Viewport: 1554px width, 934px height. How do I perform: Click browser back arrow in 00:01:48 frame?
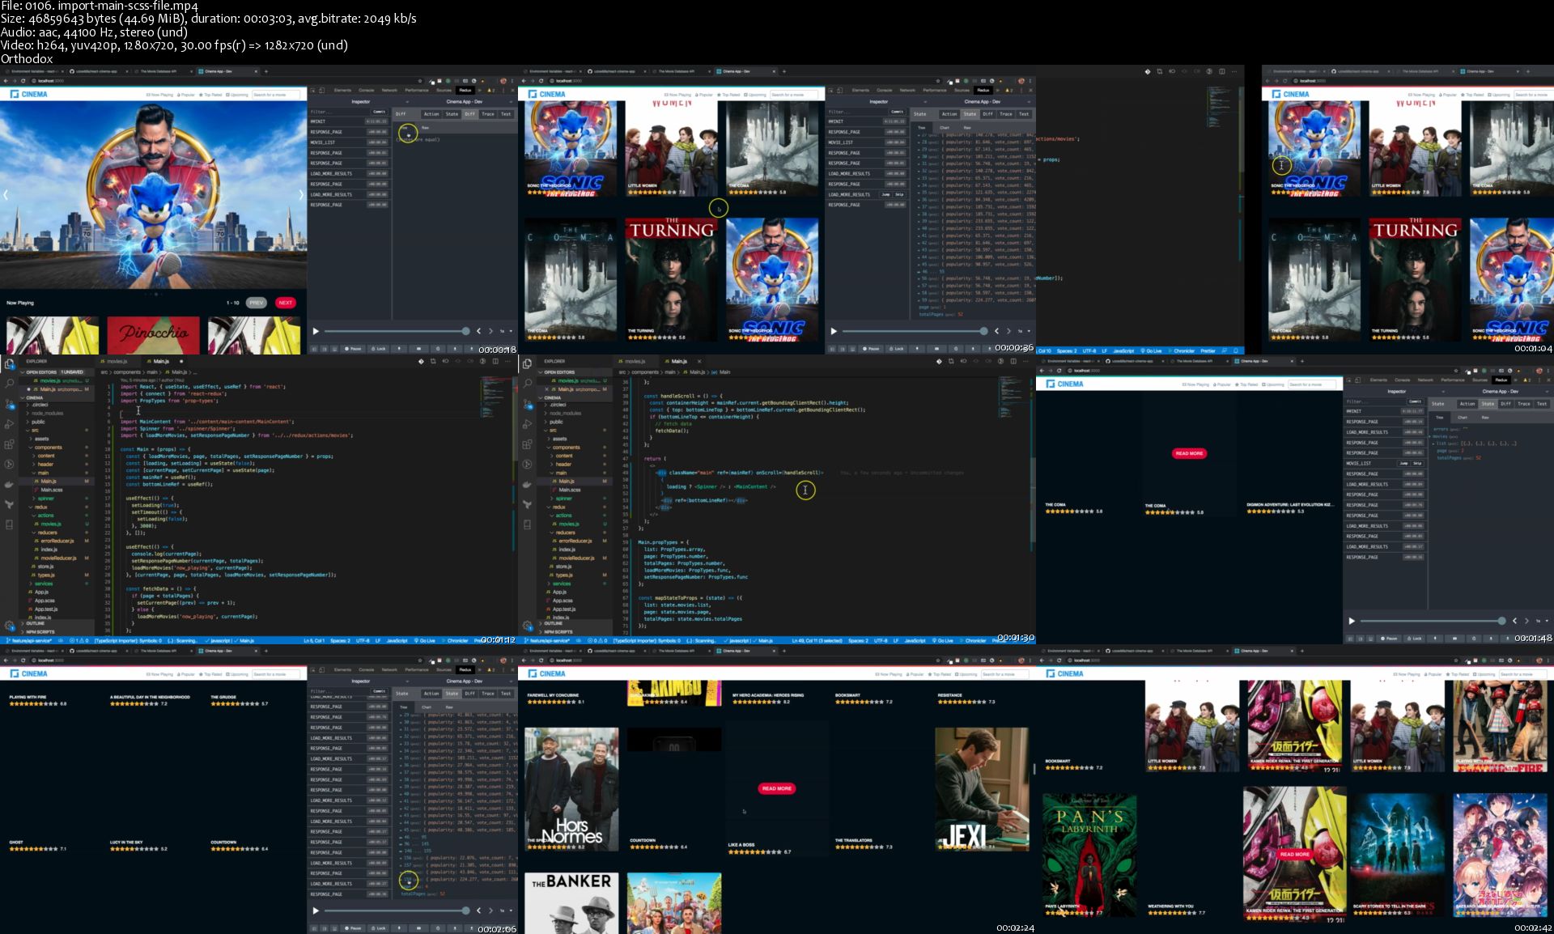coord(1042,371)
